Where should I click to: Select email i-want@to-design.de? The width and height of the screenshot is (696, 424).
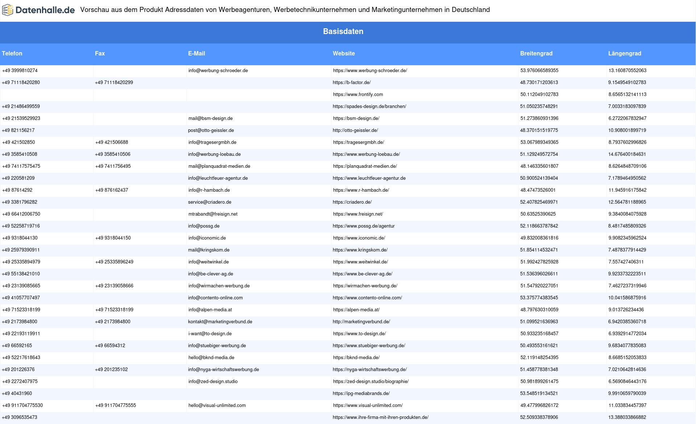coord(210,334)
